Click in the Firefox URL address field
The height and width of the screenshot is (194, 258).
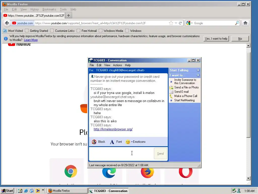(101, 23)
